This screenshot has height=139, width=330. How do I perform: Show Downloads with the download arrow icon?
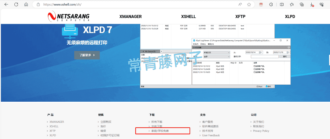[x=312, y=5]
